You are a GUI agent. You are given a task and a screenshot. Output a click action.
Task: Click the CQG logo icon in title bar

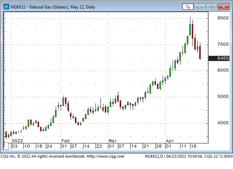[x=6, y=7]
